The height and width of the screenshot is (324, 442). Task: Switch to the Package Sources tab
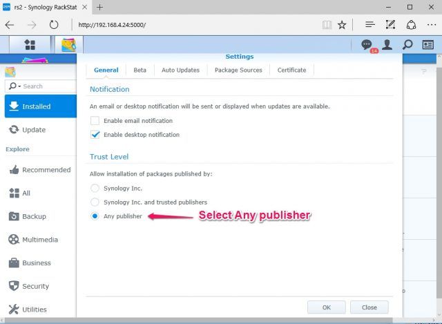(x=238, y=70)
